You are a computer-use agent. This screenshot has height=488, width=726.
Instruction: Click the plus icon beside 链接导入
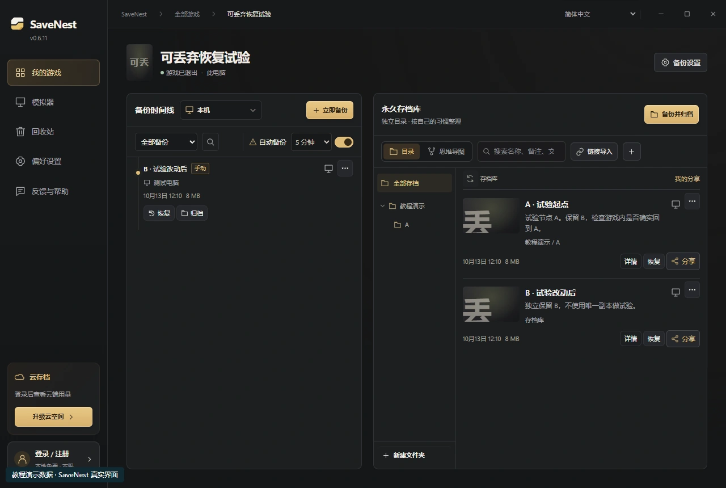[x=632, y=152]
